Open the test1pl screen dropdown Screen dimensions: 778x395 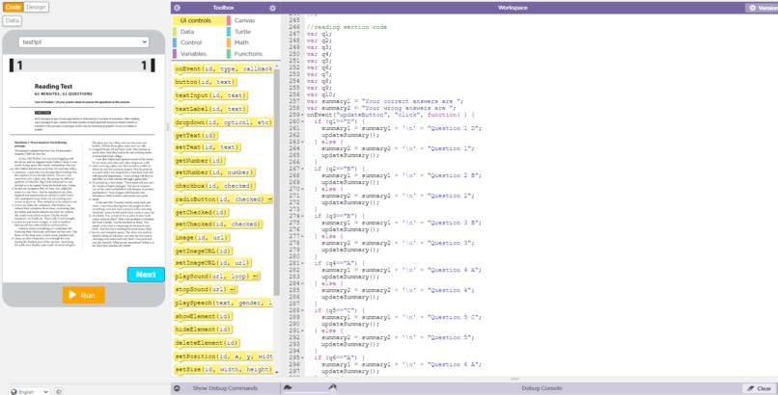84,42
